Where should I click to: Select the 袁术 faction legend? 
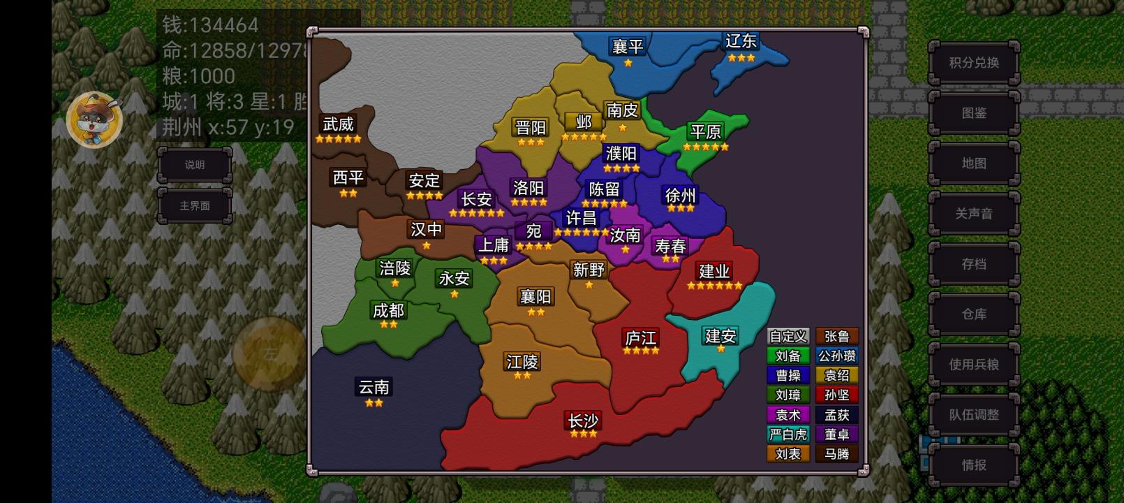tap(788, 415)
